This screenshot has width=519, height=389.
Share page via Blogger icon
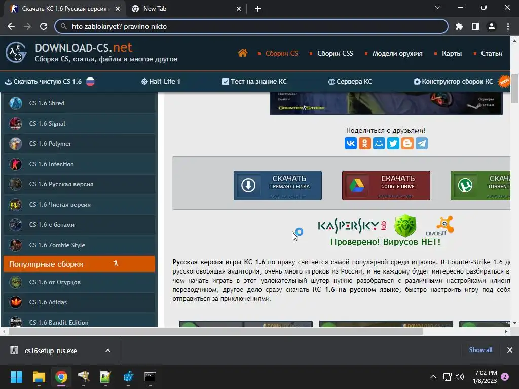click(x=407, y=143)
